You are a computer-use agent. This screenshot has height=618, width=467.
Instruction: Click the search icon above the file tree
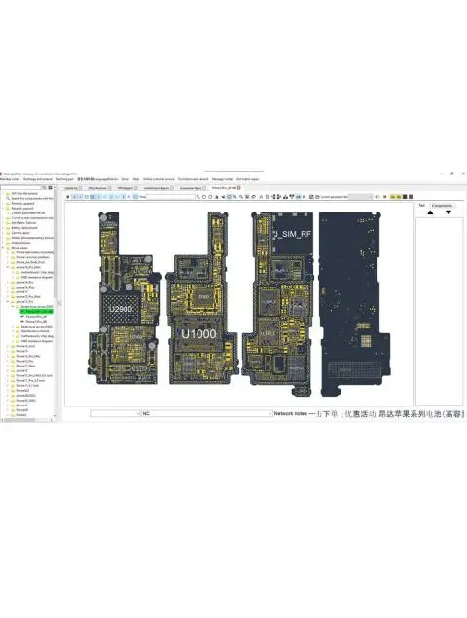coord(44,187)
